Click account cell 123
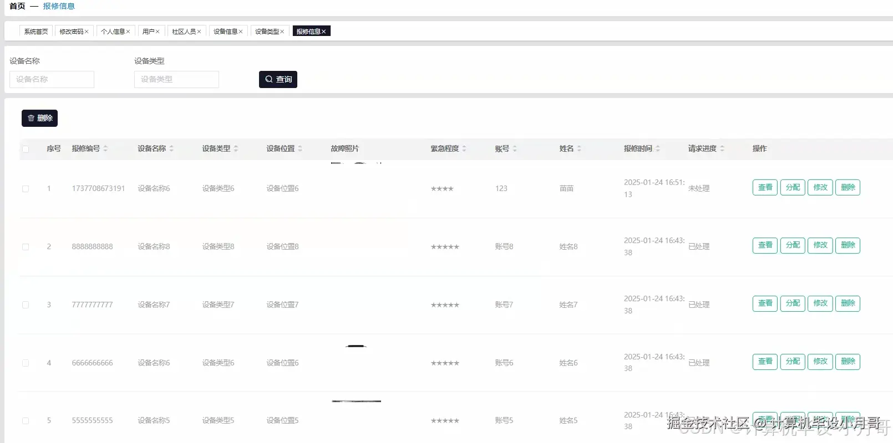The height and width of the screenshot is (443, 893). click(x=501, y=188)
